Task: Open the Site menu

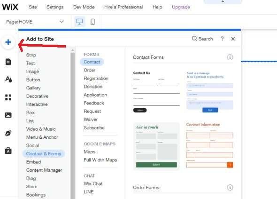Action: pos(33,7)
